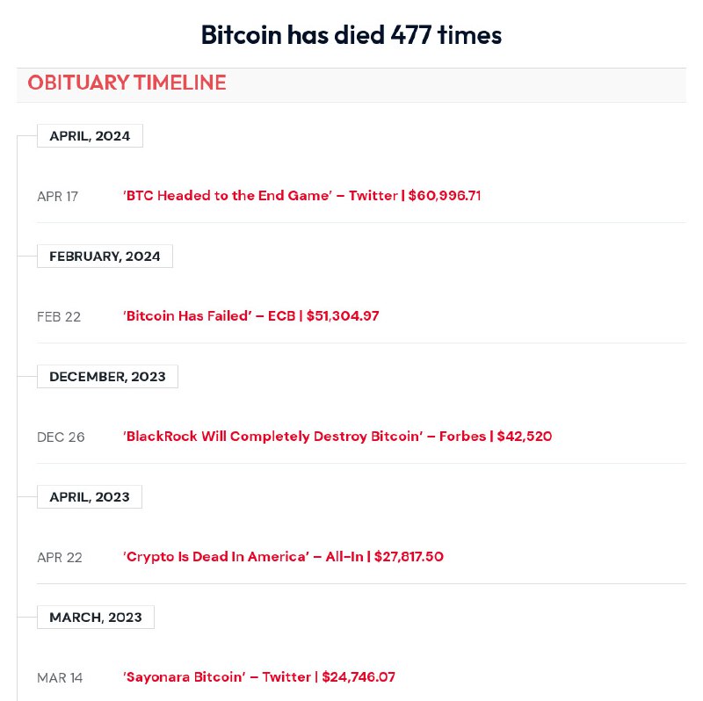Image resolution: width=703 pixels, height=701 pixels.
Task: Click the APR 22 date entry
Action: coord(59,558)
